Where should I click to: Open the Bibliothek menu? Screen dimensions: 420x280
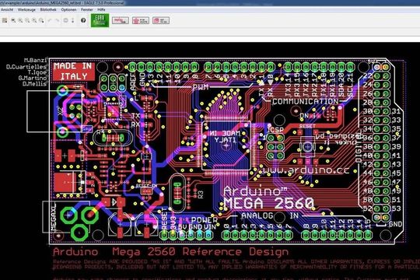click(48, 9)
